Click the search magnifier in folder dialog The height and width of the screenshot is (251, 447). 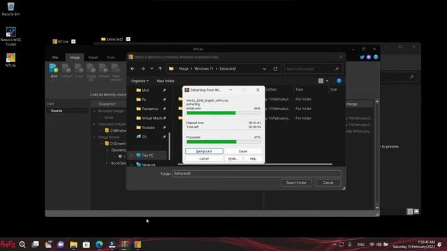[x=337, y=68]
